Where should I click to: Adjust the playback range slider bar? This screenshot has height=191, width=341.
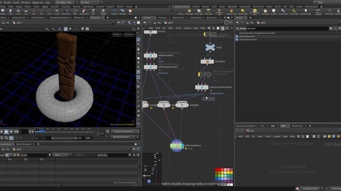tap(64, 138)
